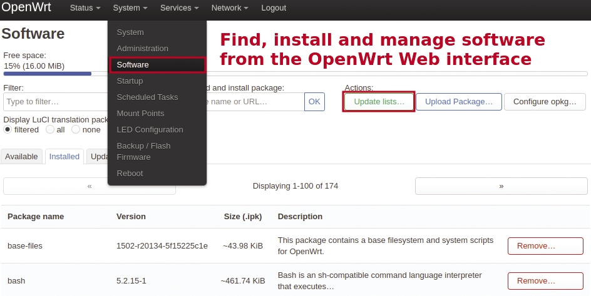Select Software menu entry

(x=158, y=65)
